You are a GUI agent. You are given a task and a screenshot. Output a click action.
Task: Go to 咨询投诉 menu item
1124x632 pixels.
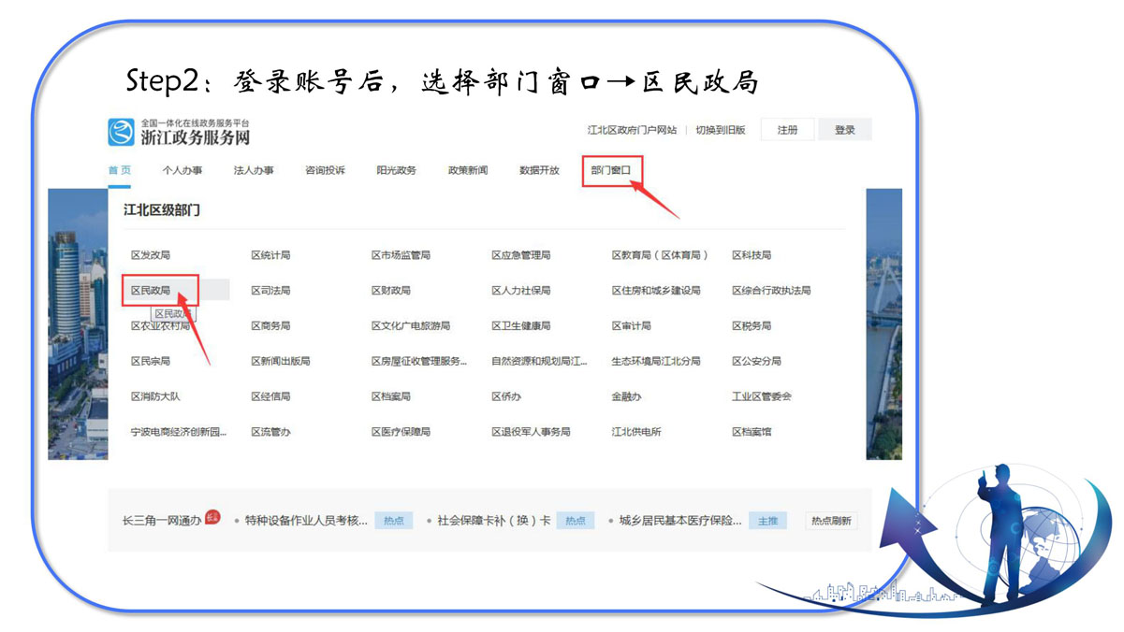click(325, 170)
